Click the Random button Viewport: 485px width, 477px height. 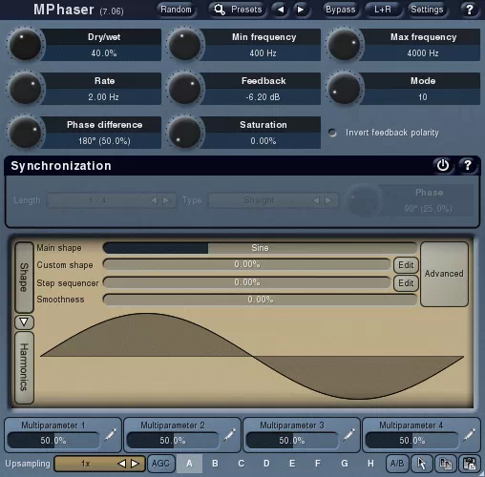tap(176, 10)
